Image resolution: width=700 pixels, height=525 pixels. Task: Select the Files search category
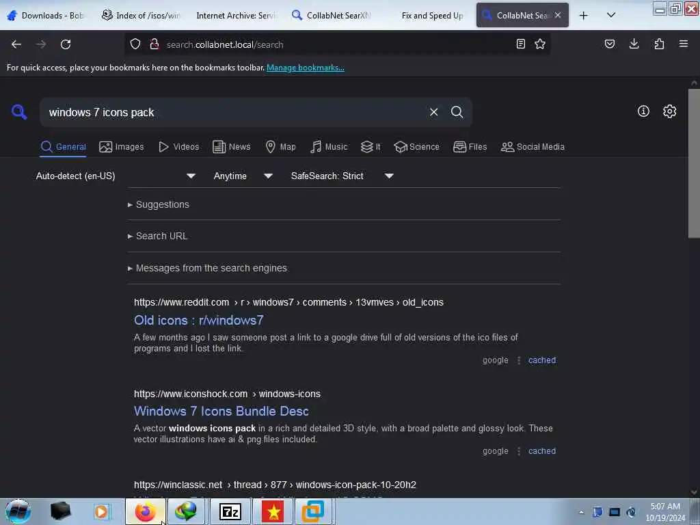click(x=470, y=146)
